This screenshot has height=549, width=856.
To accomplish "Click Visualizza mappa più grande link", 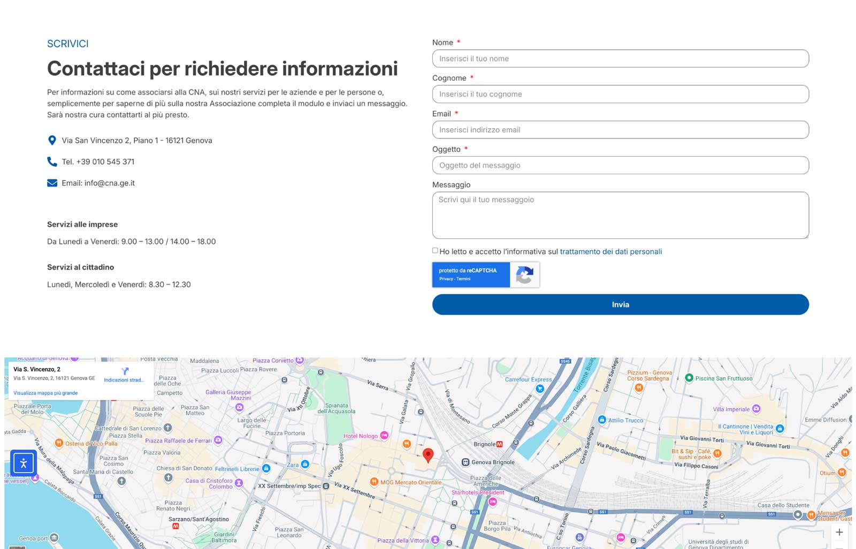I will coord(45,393).
